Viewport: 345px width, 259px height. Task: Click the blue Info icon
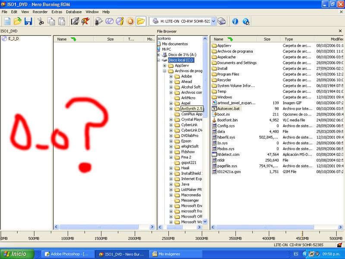pos(235,21)
